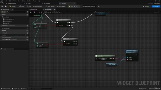Start play simulation

(69, 6)
